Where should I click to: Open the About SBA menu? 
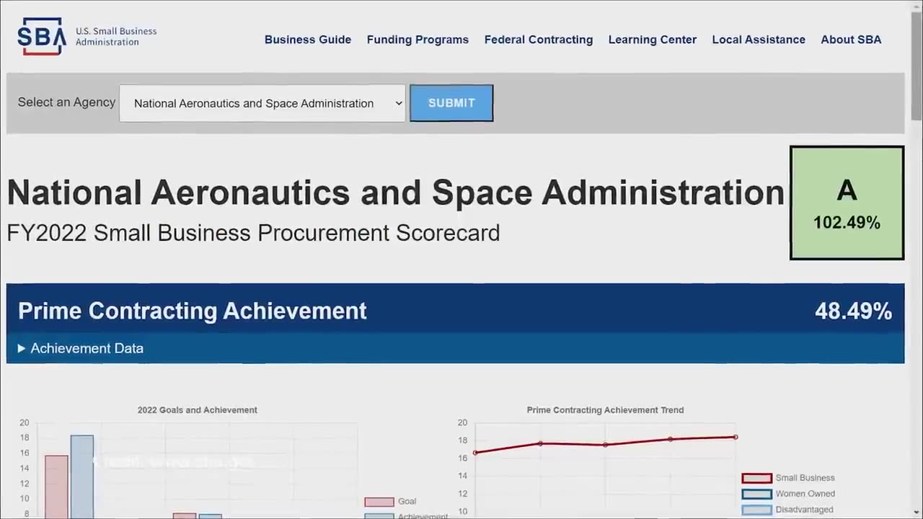coord(851,40)
